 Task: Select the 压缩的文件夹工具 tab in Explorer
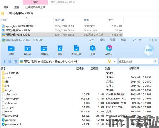[x=35, y=7]
